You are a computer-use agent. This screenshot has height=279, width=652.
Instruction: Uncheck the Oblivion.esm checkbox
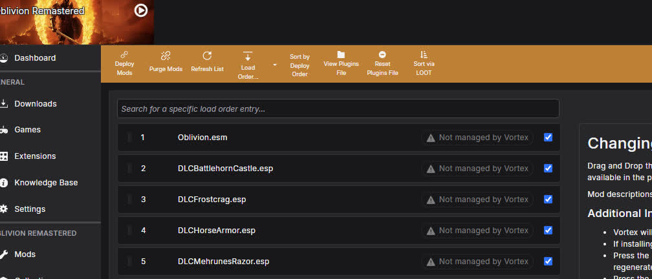(548, 138)
